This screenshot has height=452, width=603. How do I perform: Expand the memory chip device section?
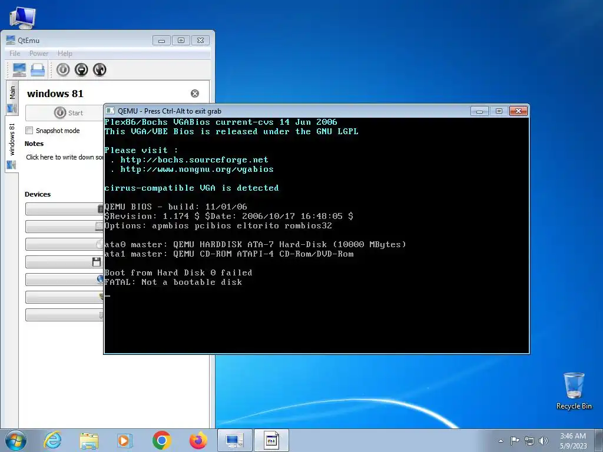coord(65,209)
